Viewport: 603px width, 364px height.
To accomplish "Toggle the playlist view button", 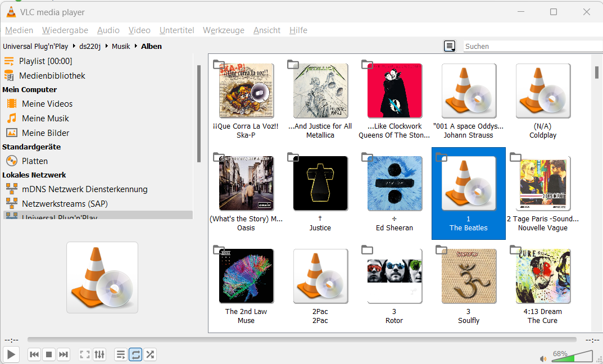I will pyautogui.click(x=121, y=354).
